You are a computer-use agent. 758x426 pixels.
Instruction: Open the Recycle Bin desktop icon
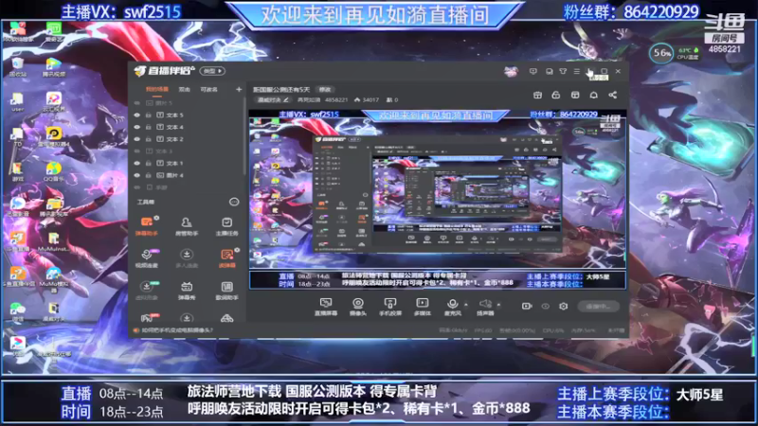tap(17, 67)
